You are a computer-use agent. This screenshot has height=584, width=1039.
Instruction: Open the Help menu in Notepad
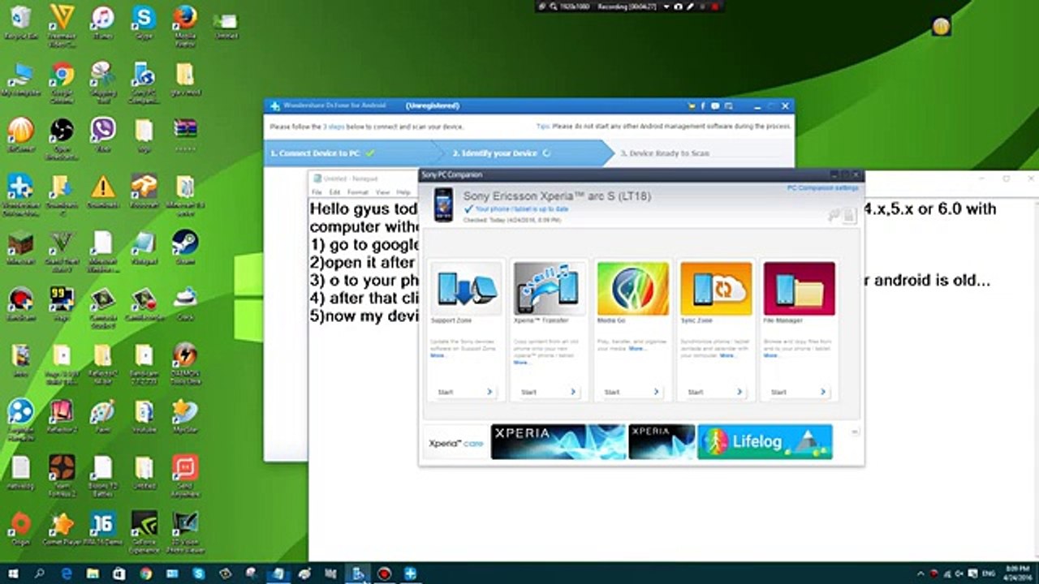403,192
